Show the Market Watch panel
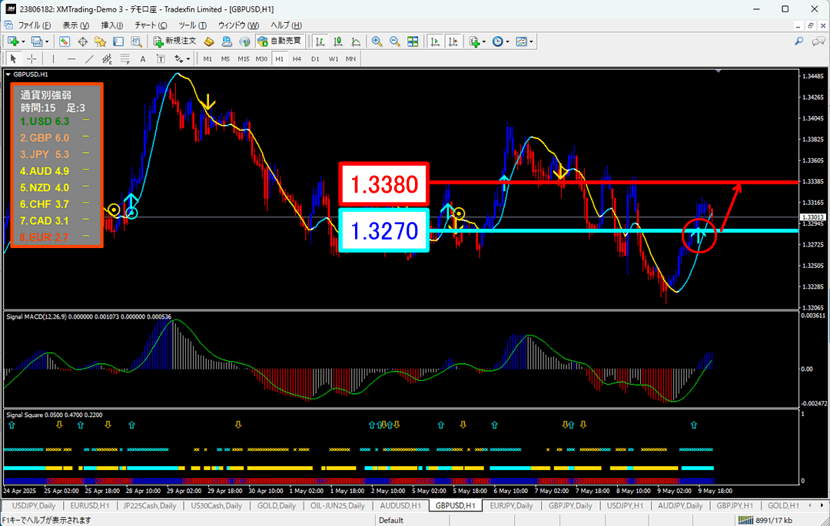Image resolution: width=830 pixels, height=526 pixels. click(65, 41)
